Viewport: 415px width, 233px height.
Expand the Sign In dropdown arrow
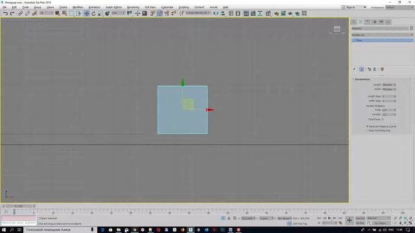pyautogui.click(x=364, y=7)
